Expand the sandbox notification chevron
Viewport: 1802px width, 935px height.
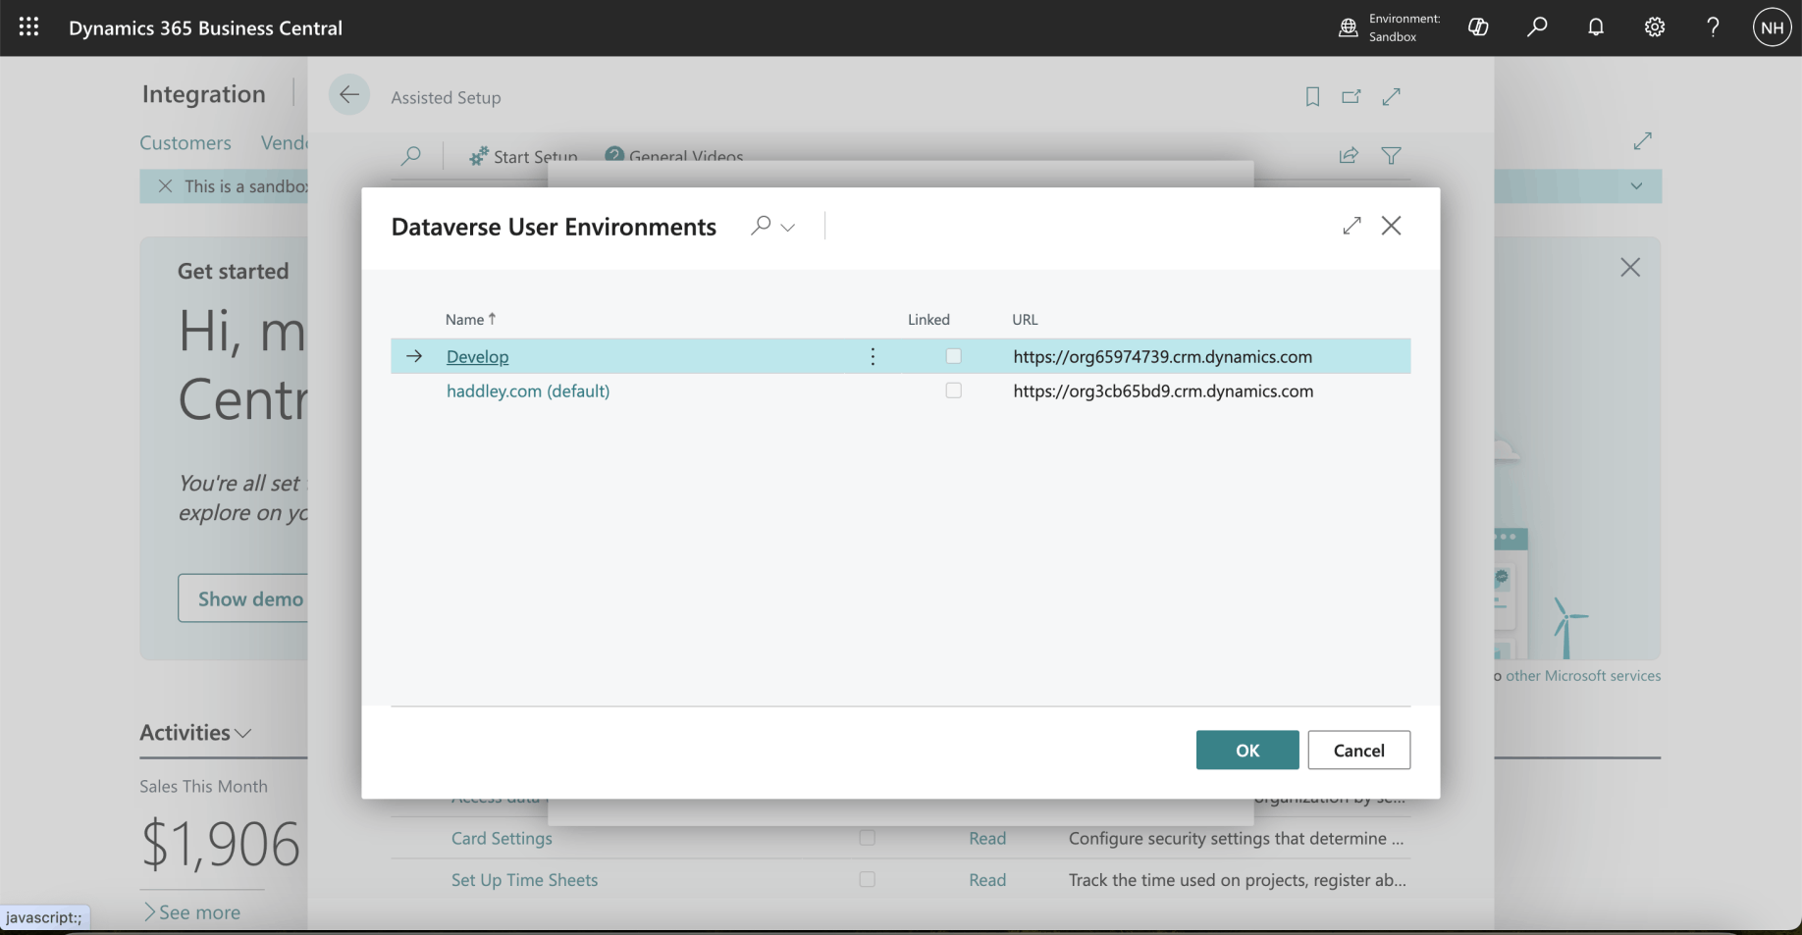(1636, 186)
